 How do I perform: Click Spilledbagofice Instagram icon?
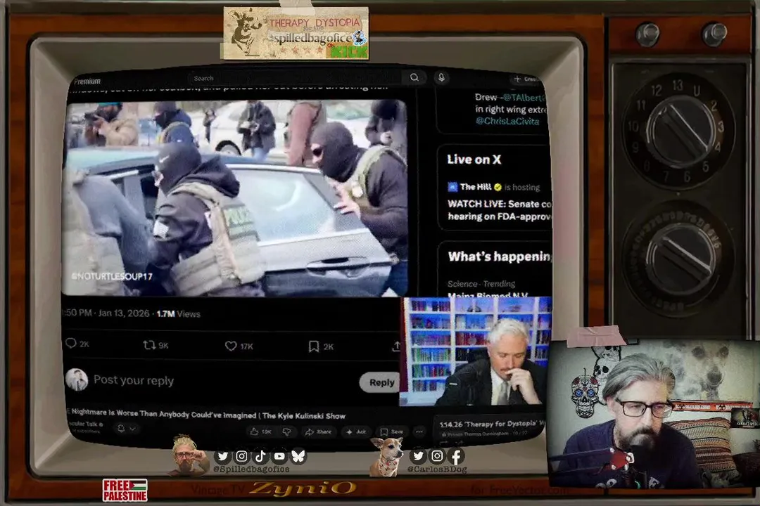(241, 456)
